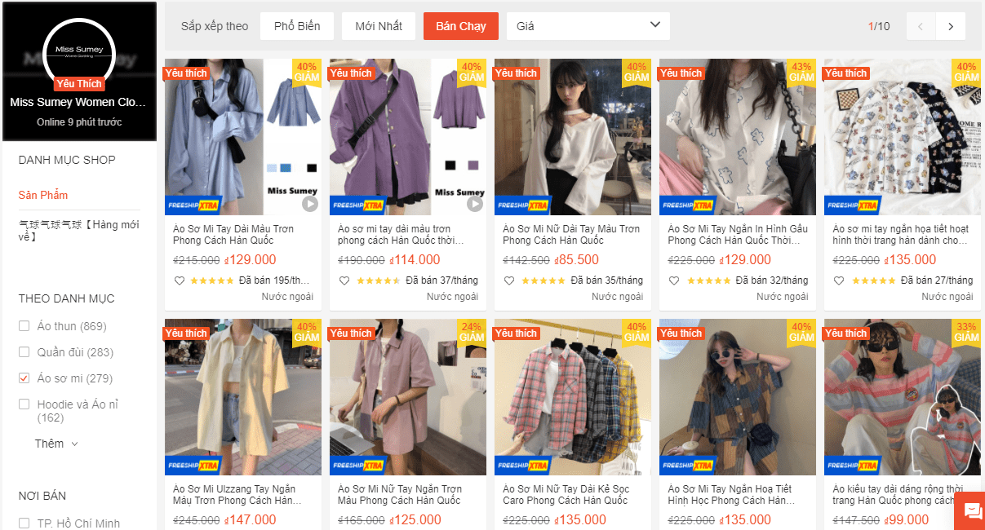Viewport: 985px width, 530px height.
Task: Click 24% GIẢM badge on short purple shirt
Action: 472,332
